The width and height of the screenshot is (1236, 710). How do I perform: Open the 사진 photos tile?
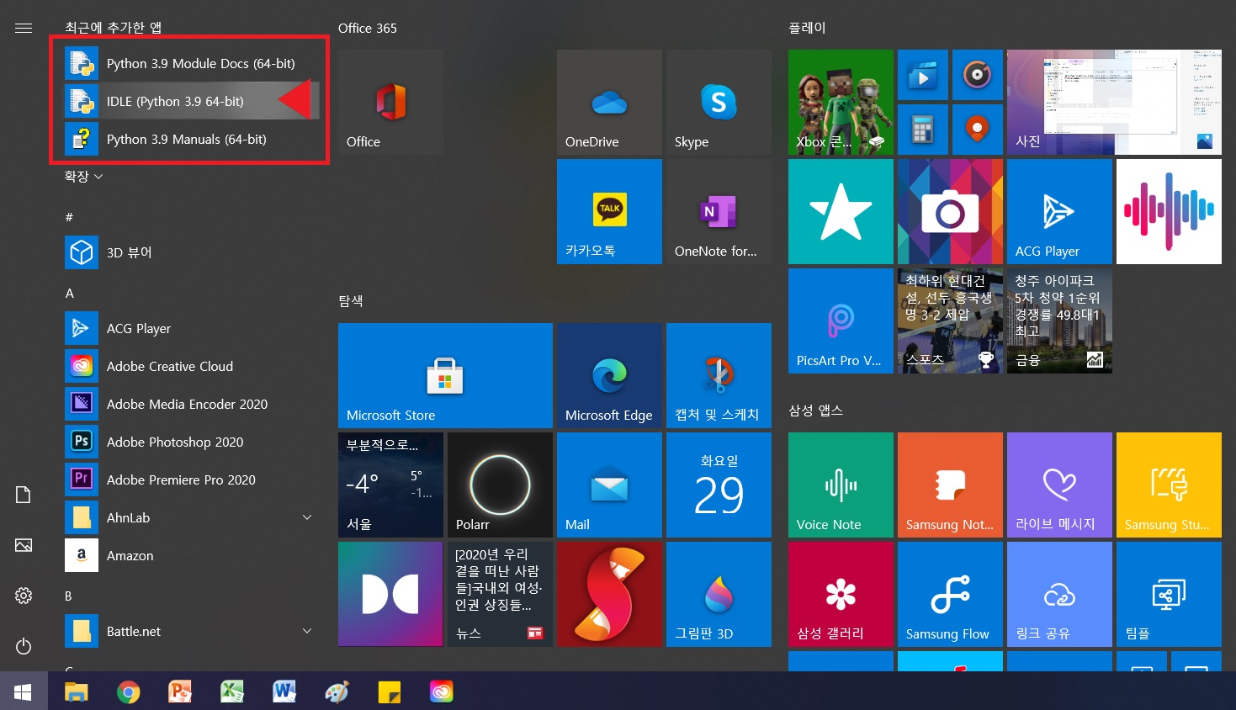pos(1114,102)
